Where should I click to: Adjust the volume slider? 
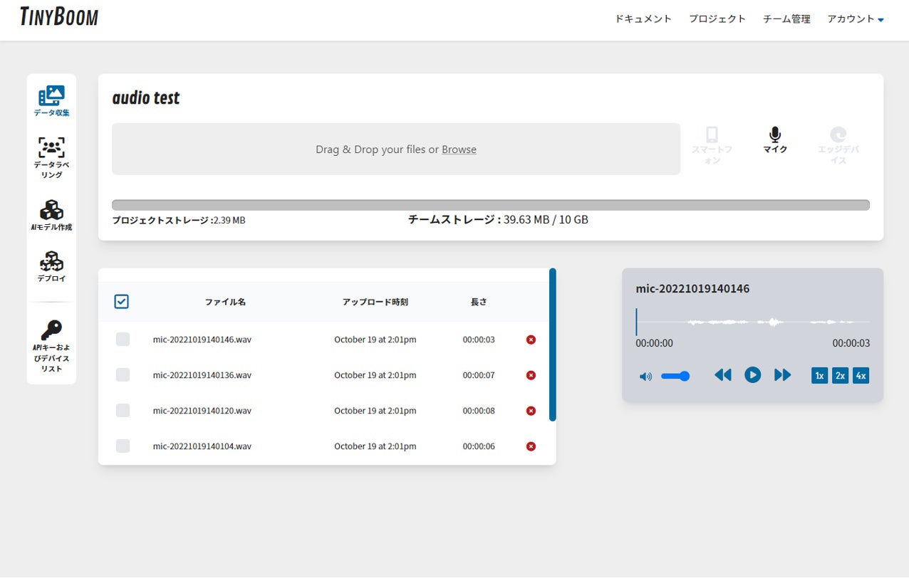[675, 376]
